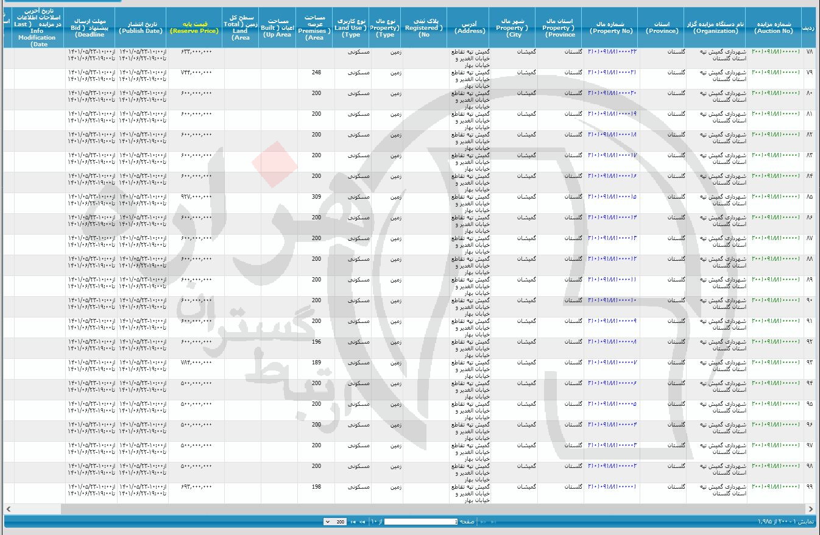The width and height of the screenshot is (820, 535).
Task: Sort by the Registered No column header
Action: point(425,27)
